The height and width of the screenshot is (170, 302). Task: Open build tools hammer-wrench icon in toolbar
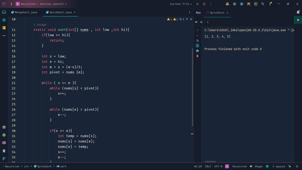pos(249,4)
